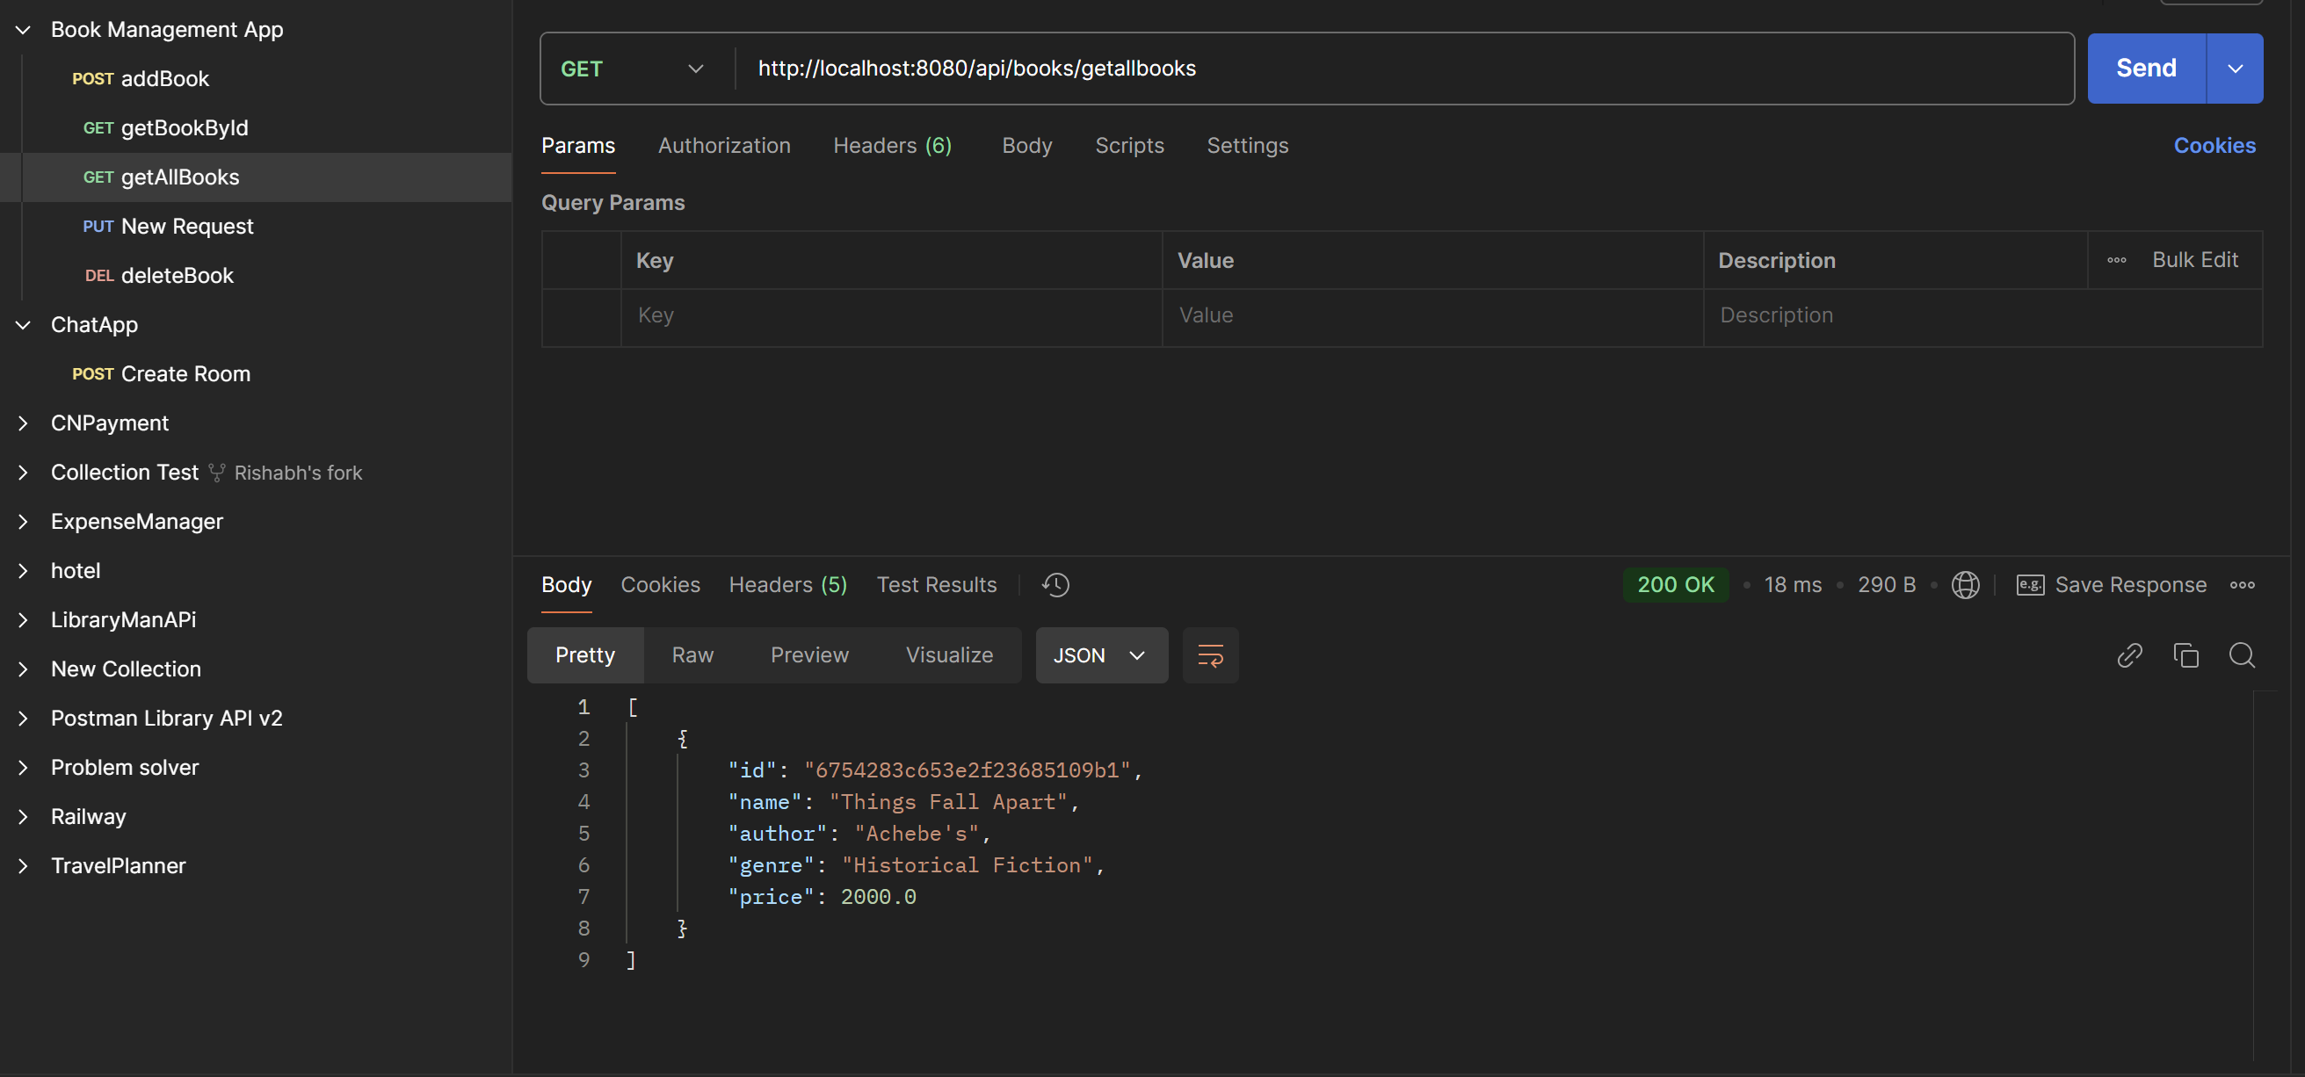The image size is (2305, 1077).
Task: Switch to the Authorization tab
Action: click(725, 145)
